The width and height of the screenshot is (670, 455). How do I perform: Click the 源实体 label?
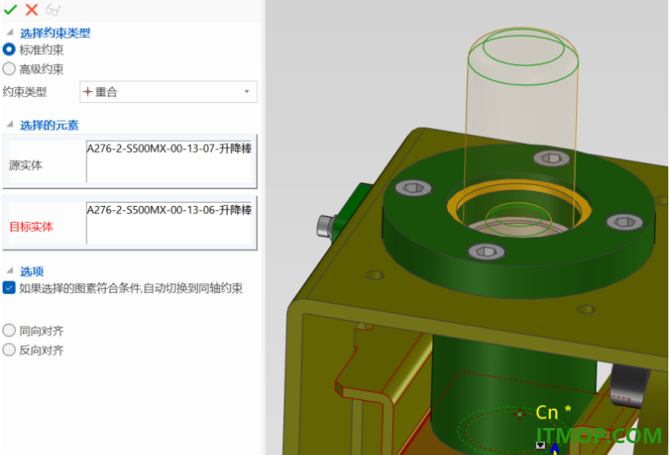point(25,165)
